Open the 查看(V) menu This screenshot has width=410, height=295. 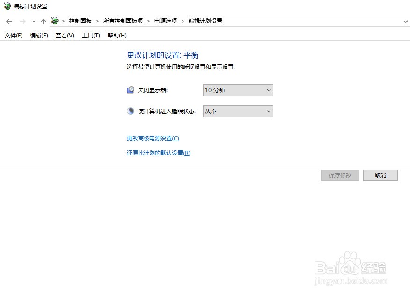(65, 36)
